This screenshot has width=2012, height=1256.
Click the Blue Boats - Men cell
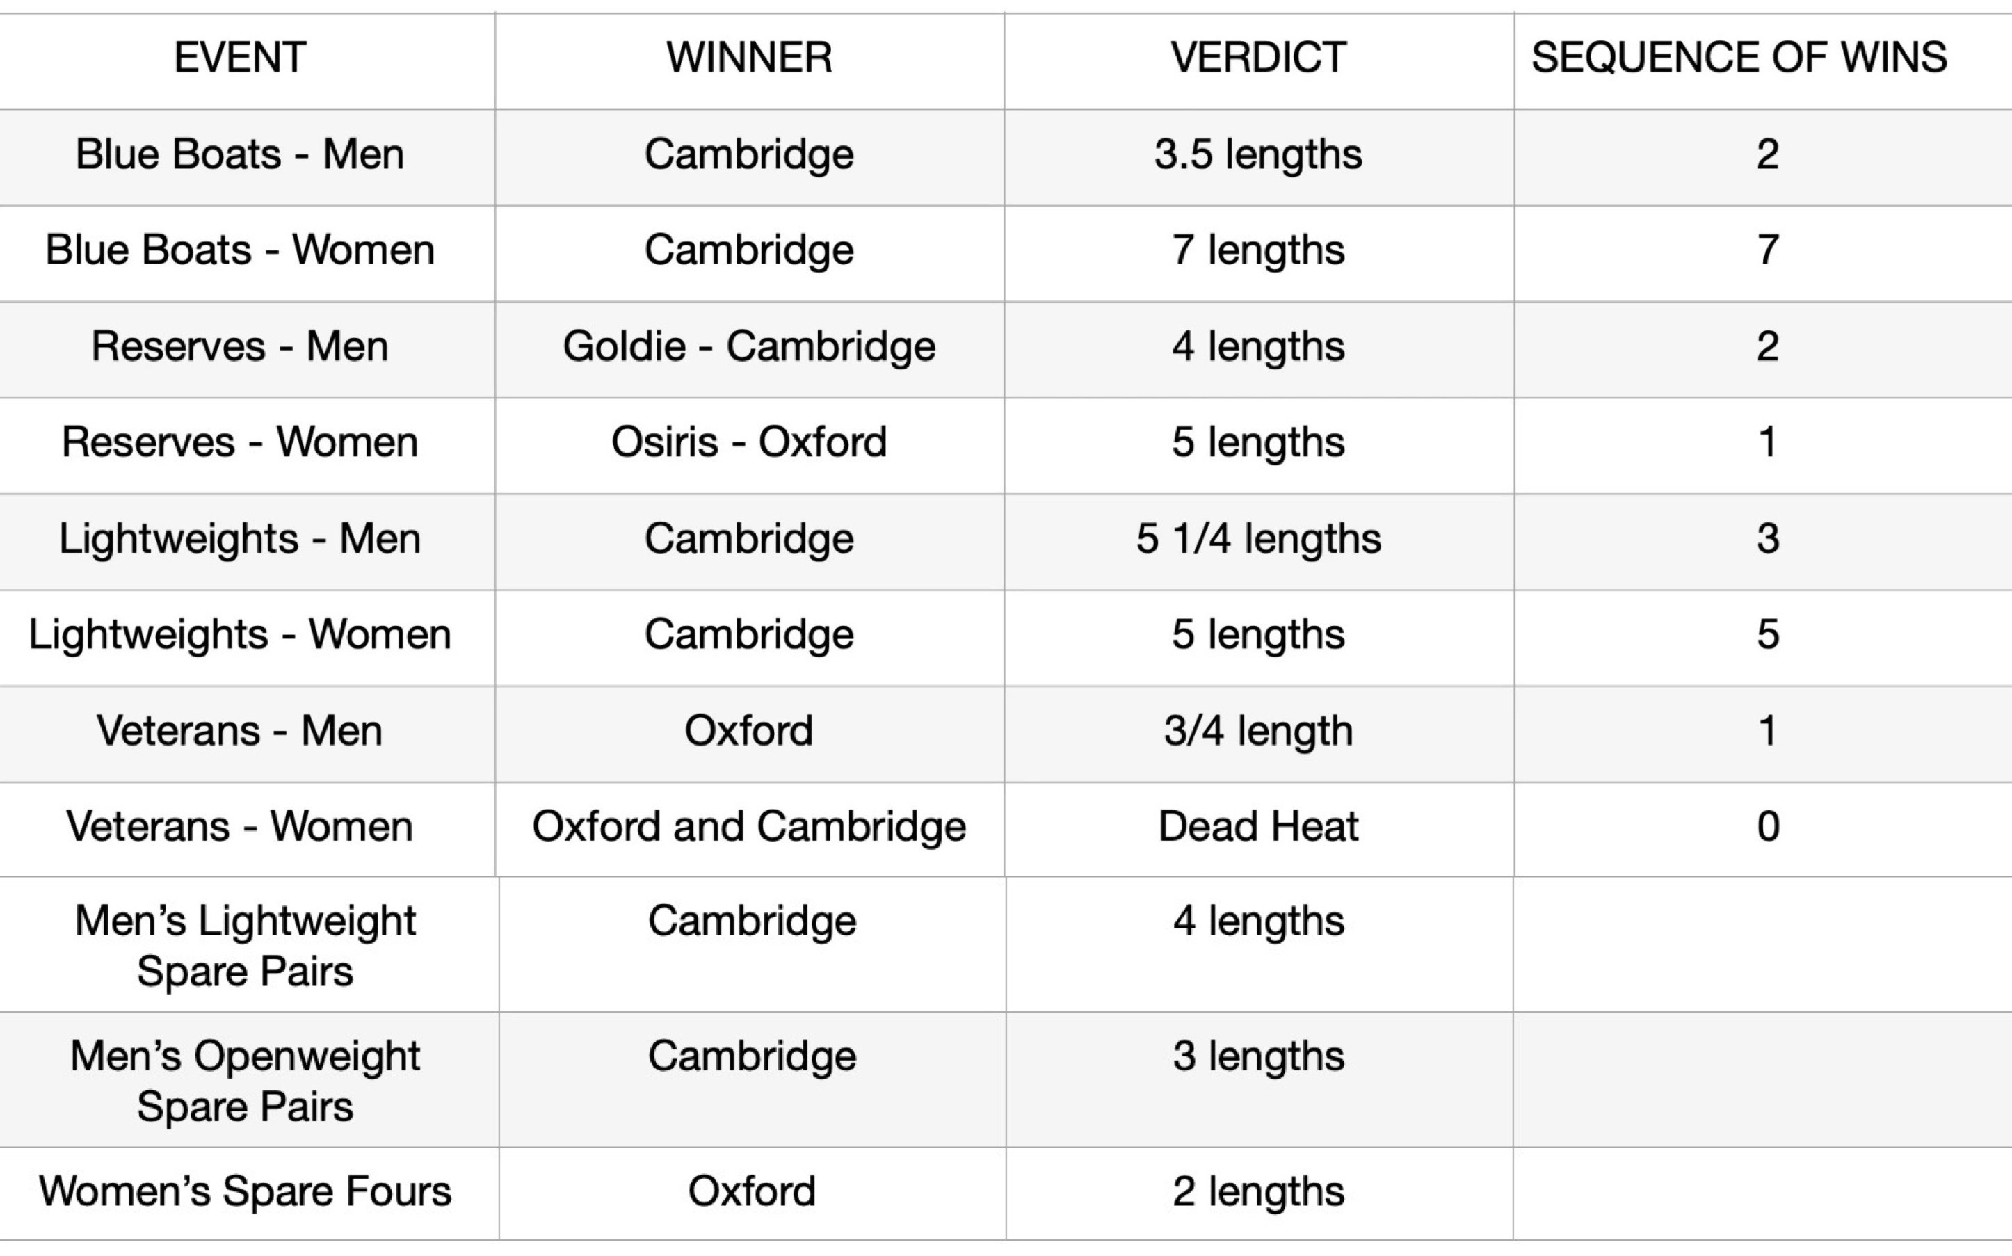pos(240,154)
